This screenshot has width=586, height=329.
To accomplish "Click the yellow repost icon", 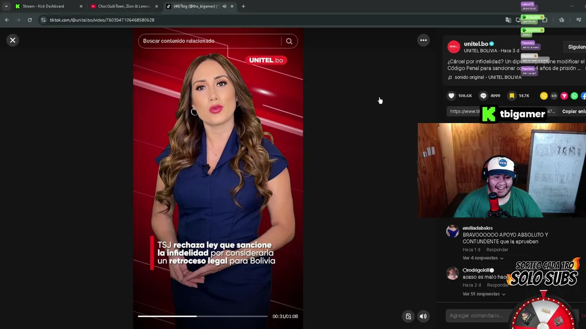I will pyautogui.click(x=543, y=96).
